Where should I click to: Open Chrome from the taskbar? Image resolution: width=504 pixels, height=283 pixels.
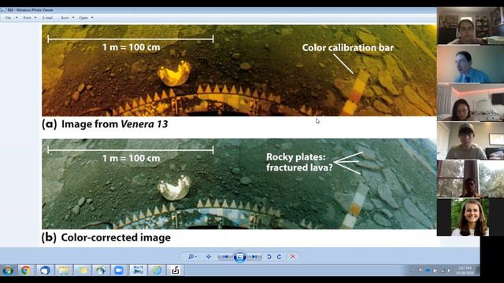tap(26, 270)
